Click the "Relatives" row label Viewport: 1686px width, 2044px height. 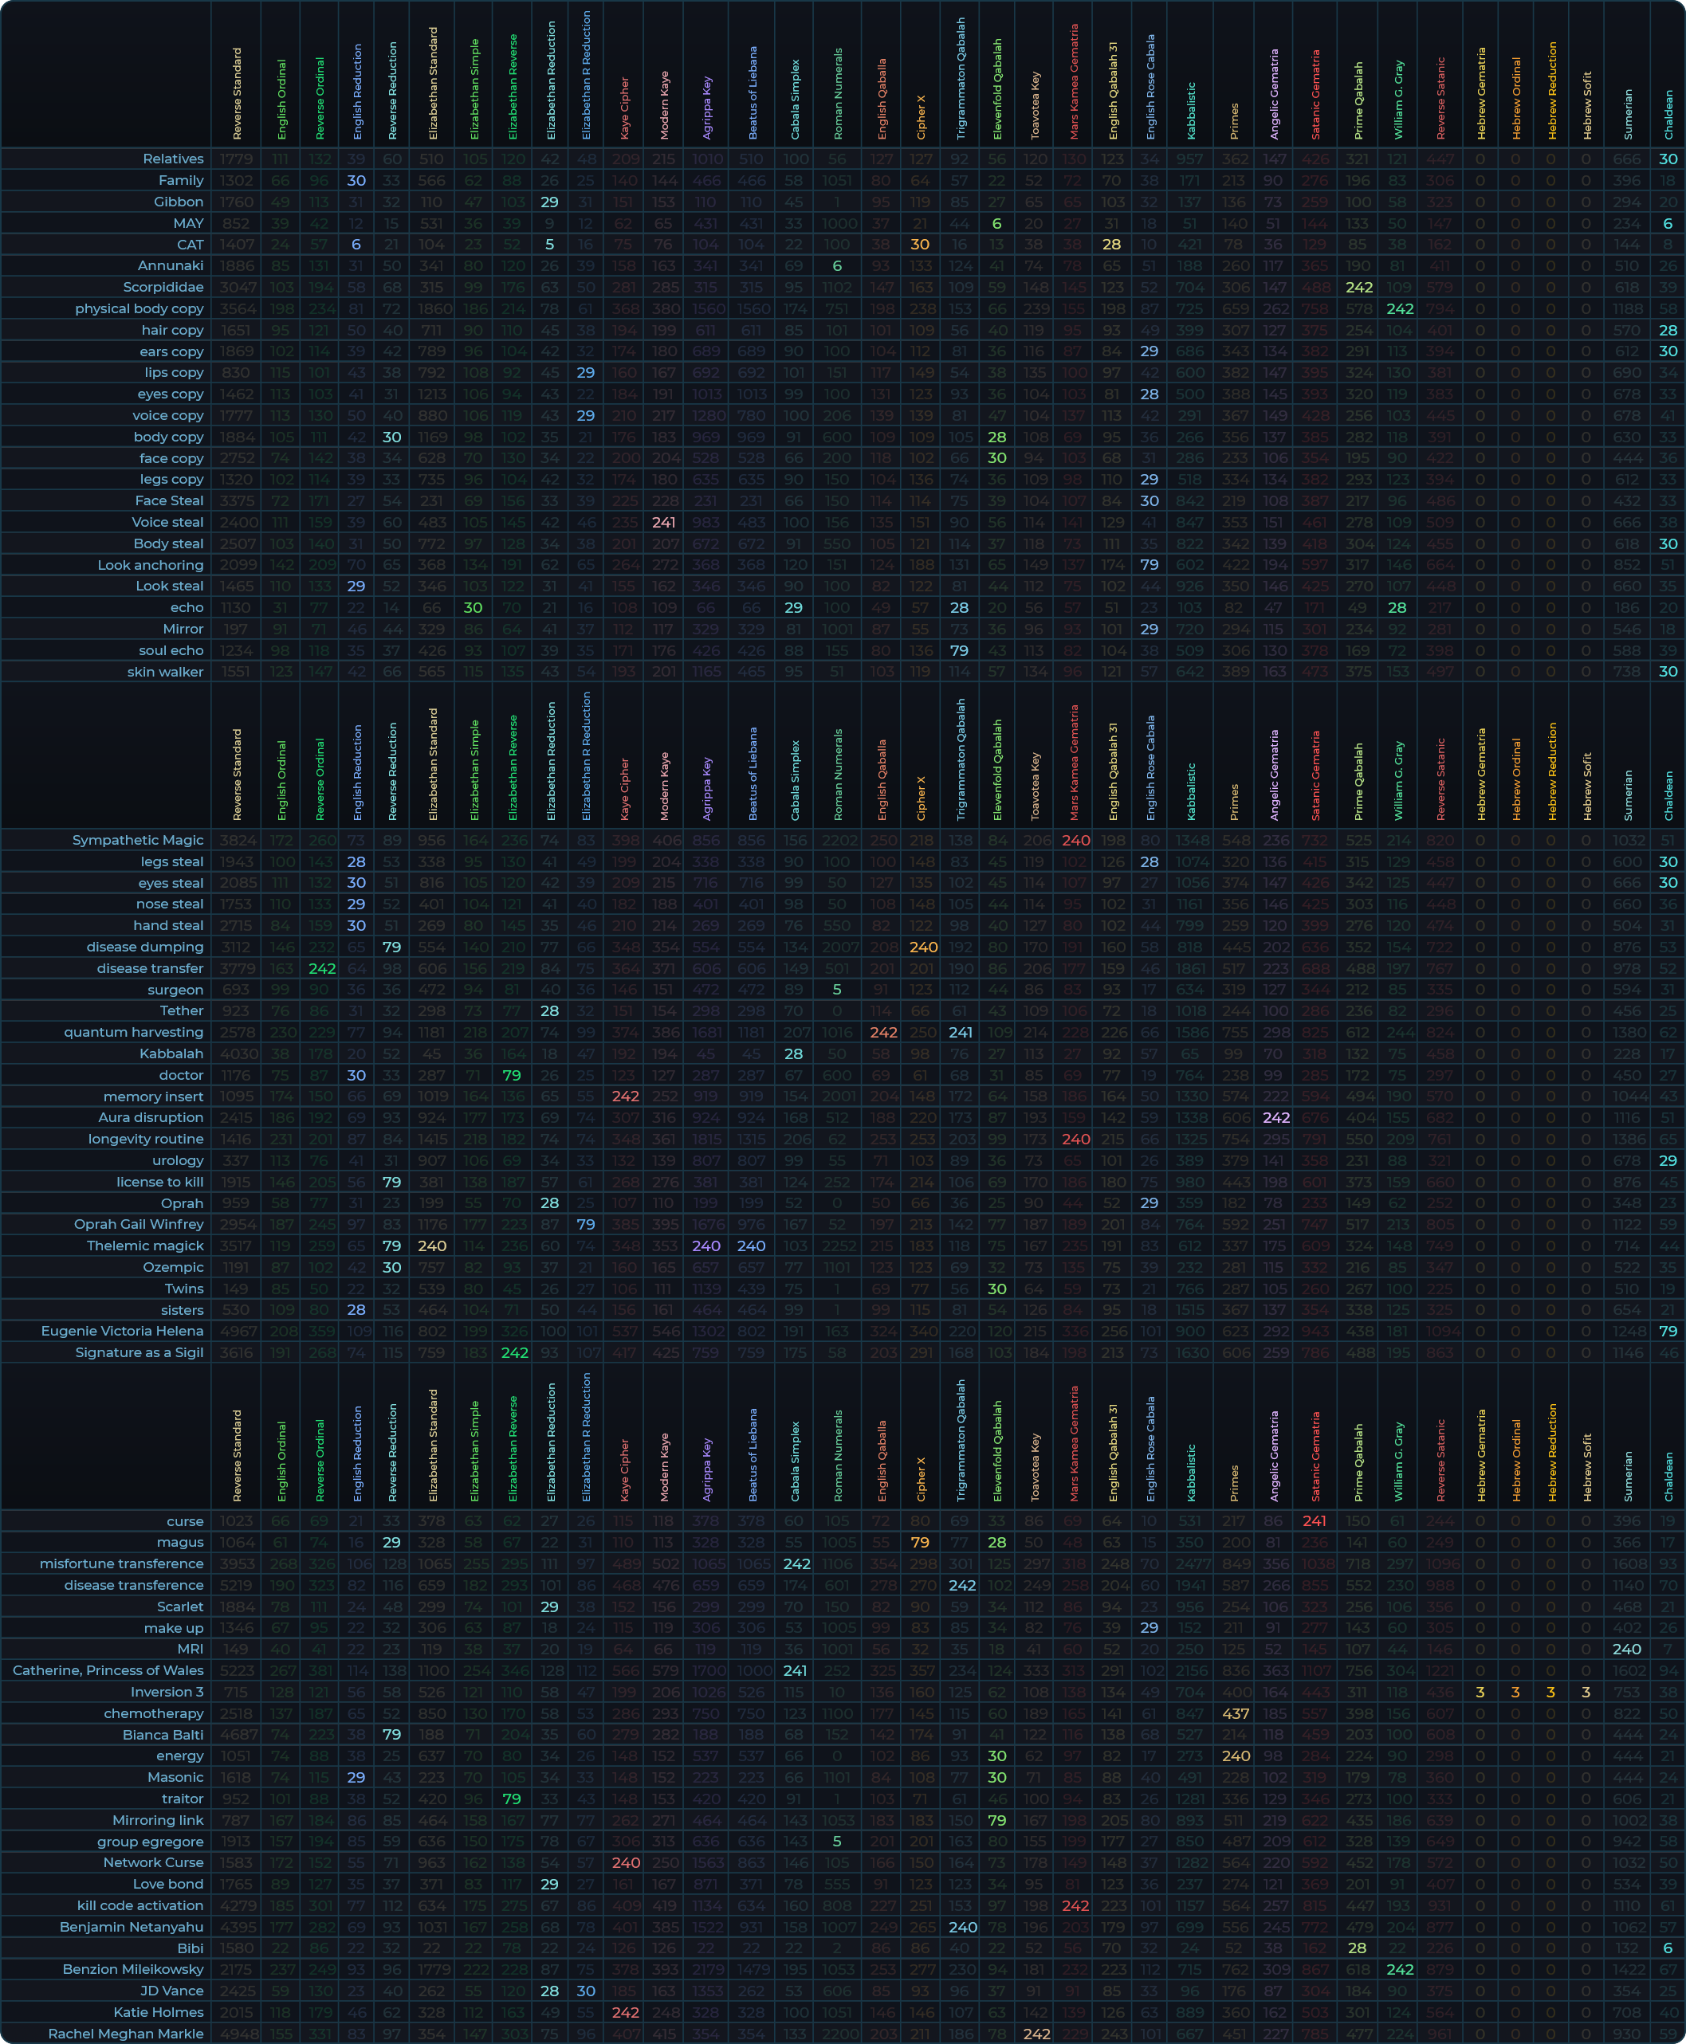173,159
